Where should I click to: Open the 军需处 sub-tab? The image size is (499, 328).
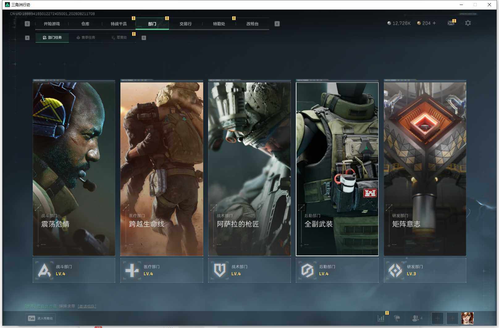point(119,38)
